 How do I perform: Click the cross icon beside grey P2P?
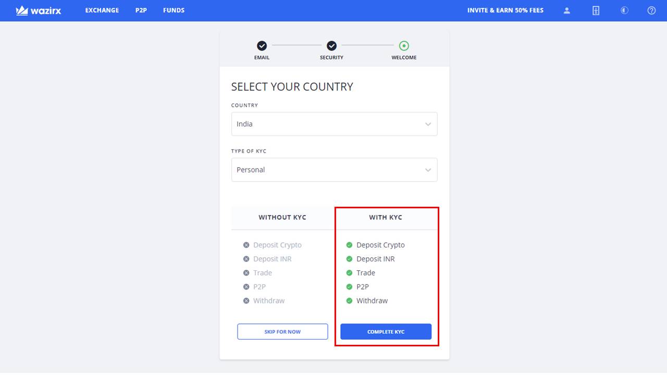point(246,286)
